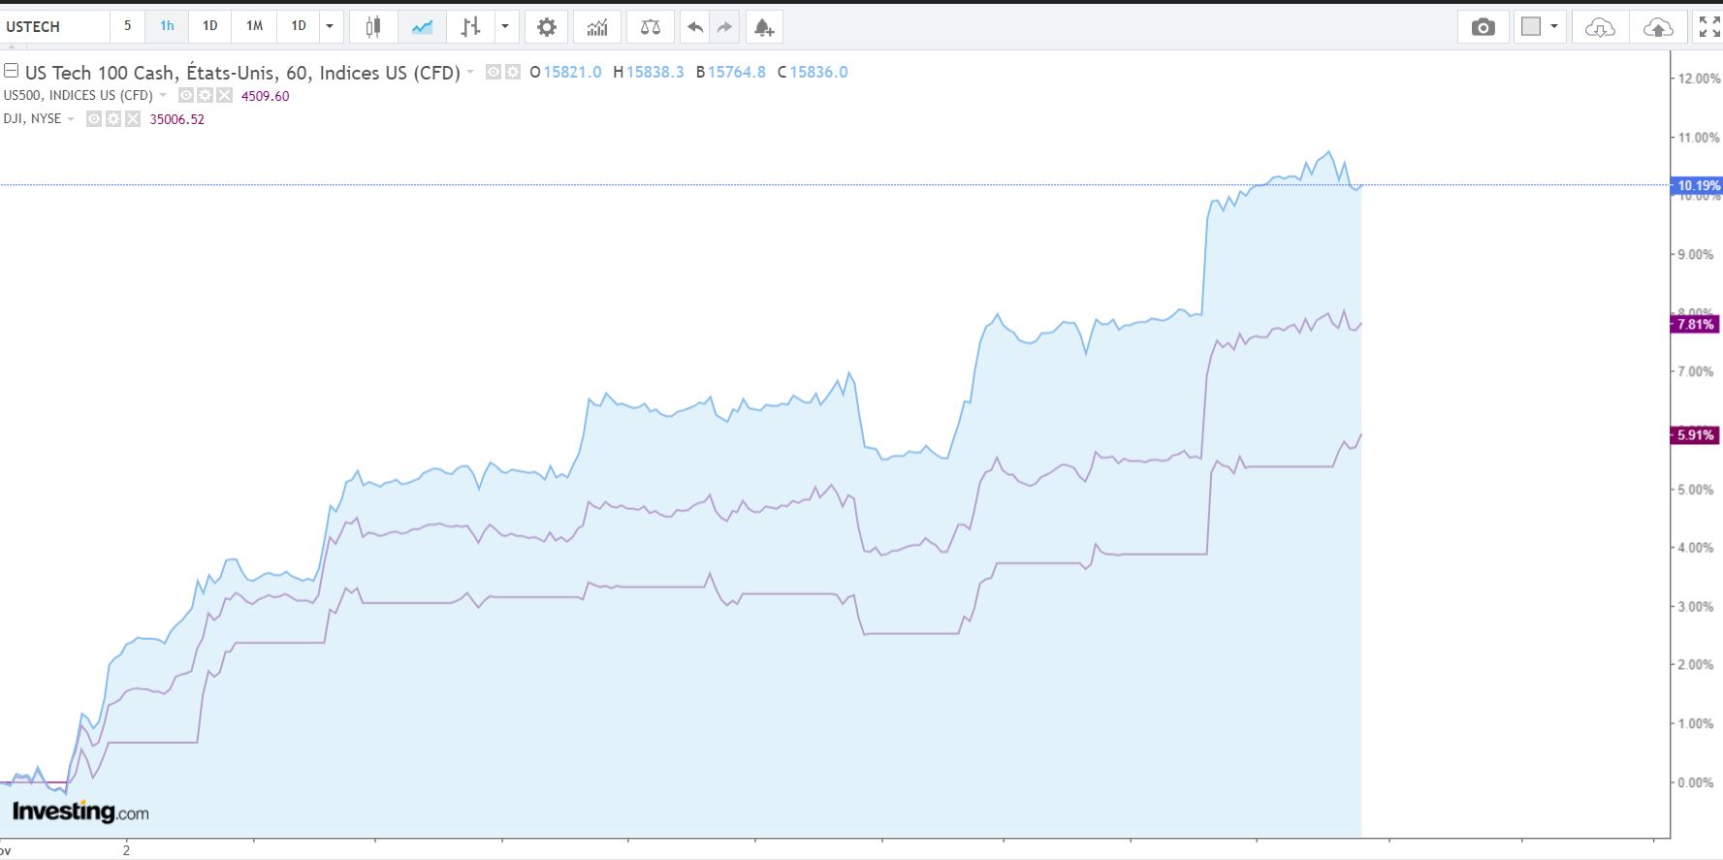
Task: Open chart settings with the gear icon
Action: pyautogui.click(x=547, y=27)
